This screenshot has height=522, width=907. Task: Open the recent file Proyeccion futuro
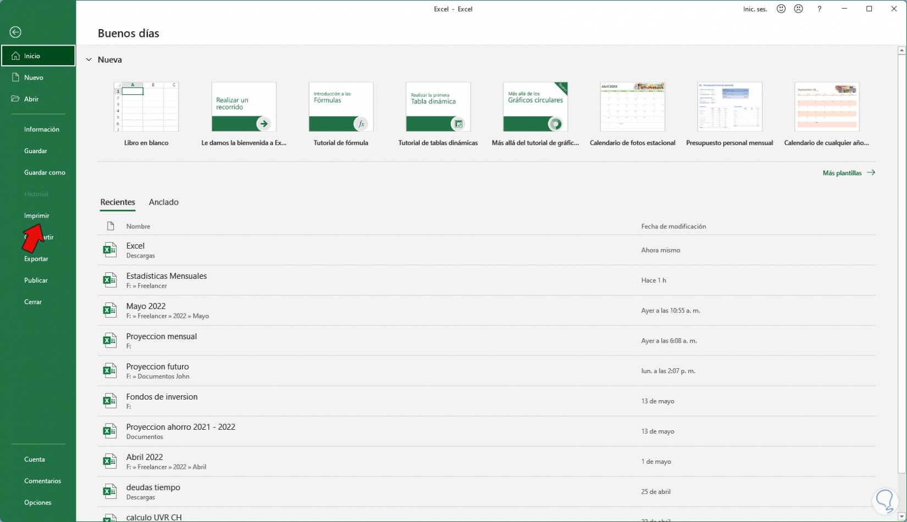[486, 371]
